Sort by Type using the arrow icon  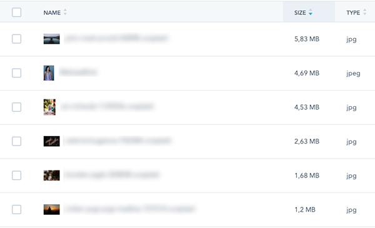(364, 12)
